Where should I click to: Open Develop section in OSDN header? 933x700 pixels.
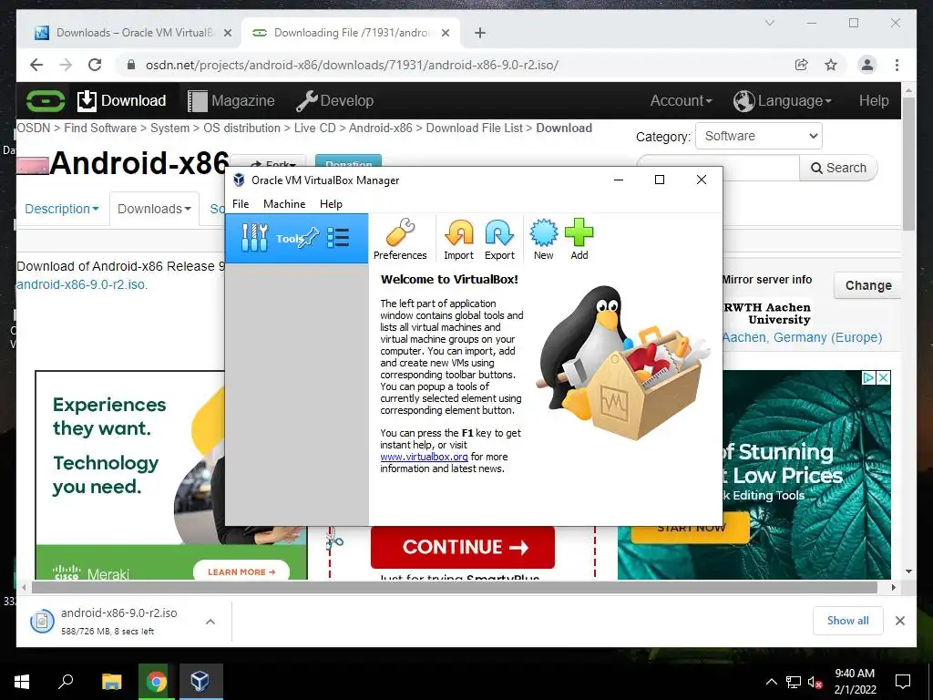[335, 100]
